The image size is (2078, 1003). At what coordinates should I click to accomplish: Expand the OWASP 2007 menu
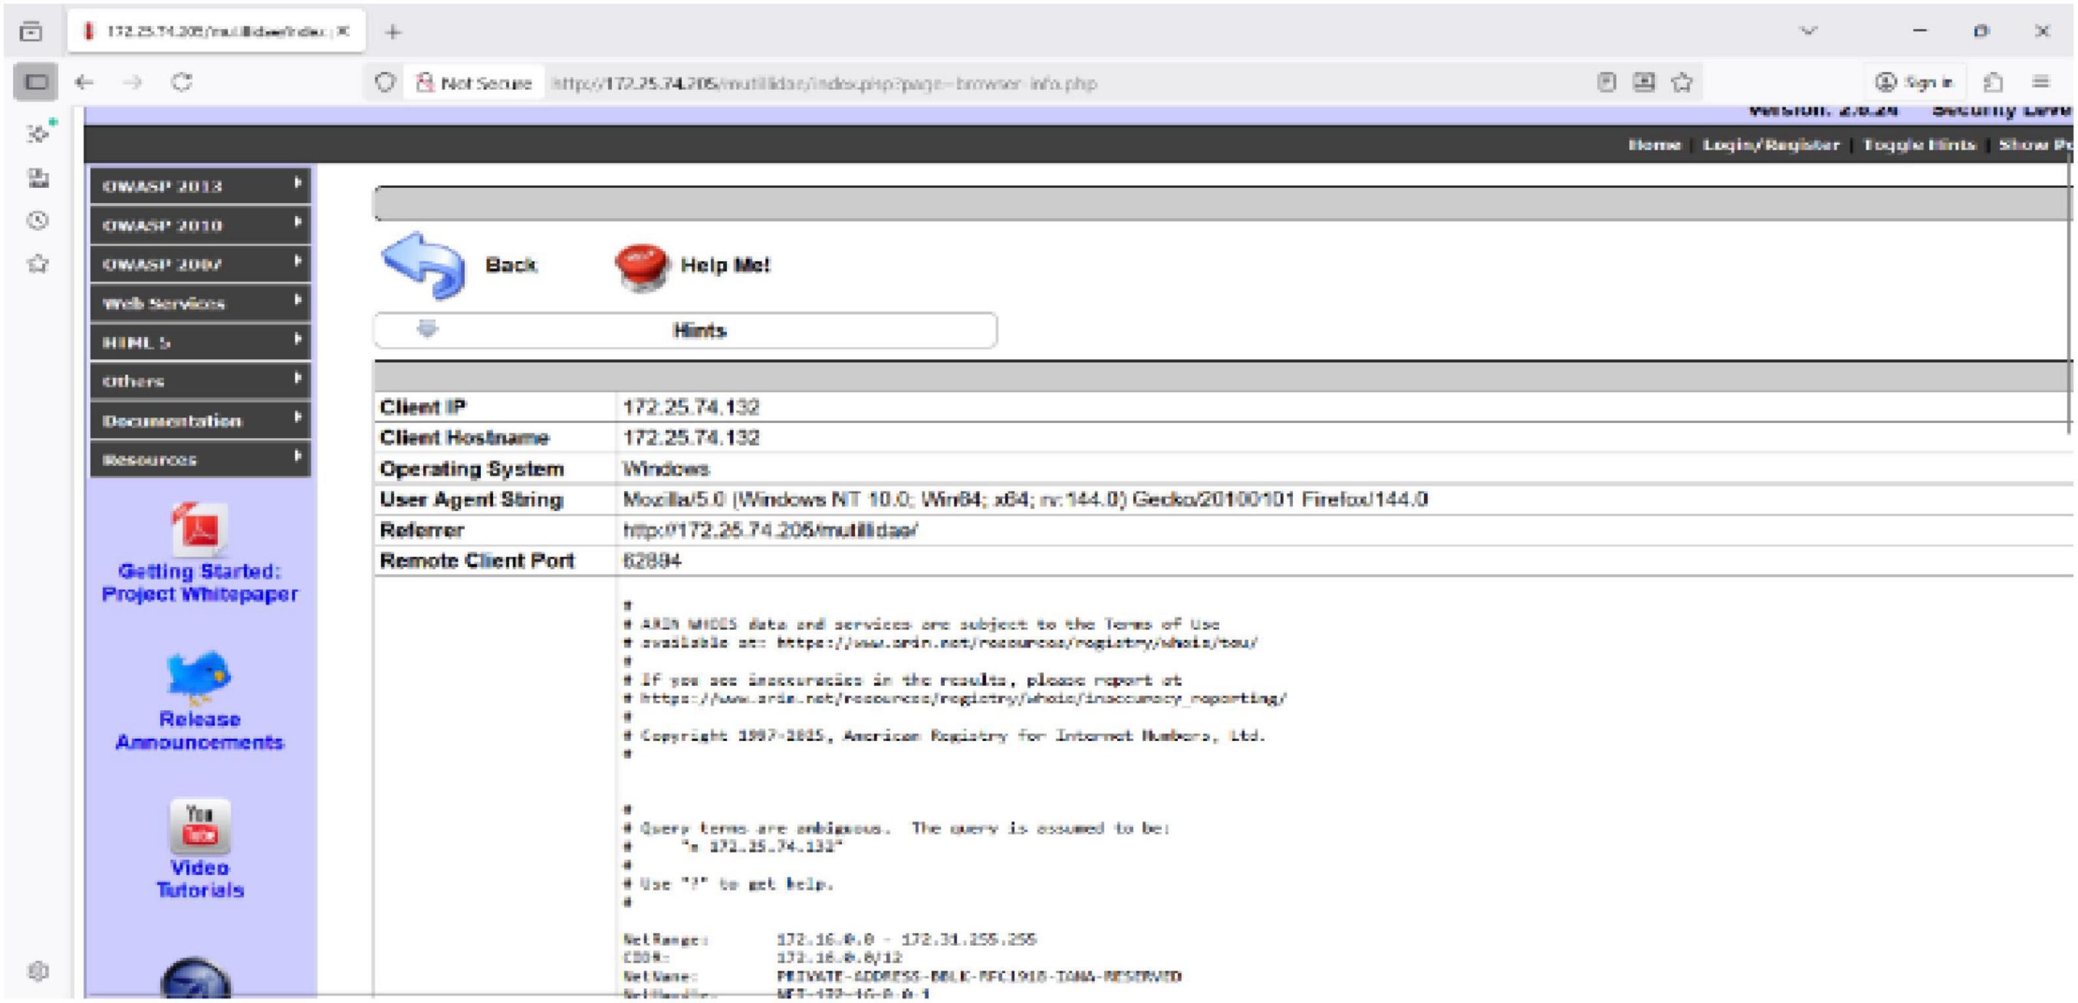click(201, 263)
